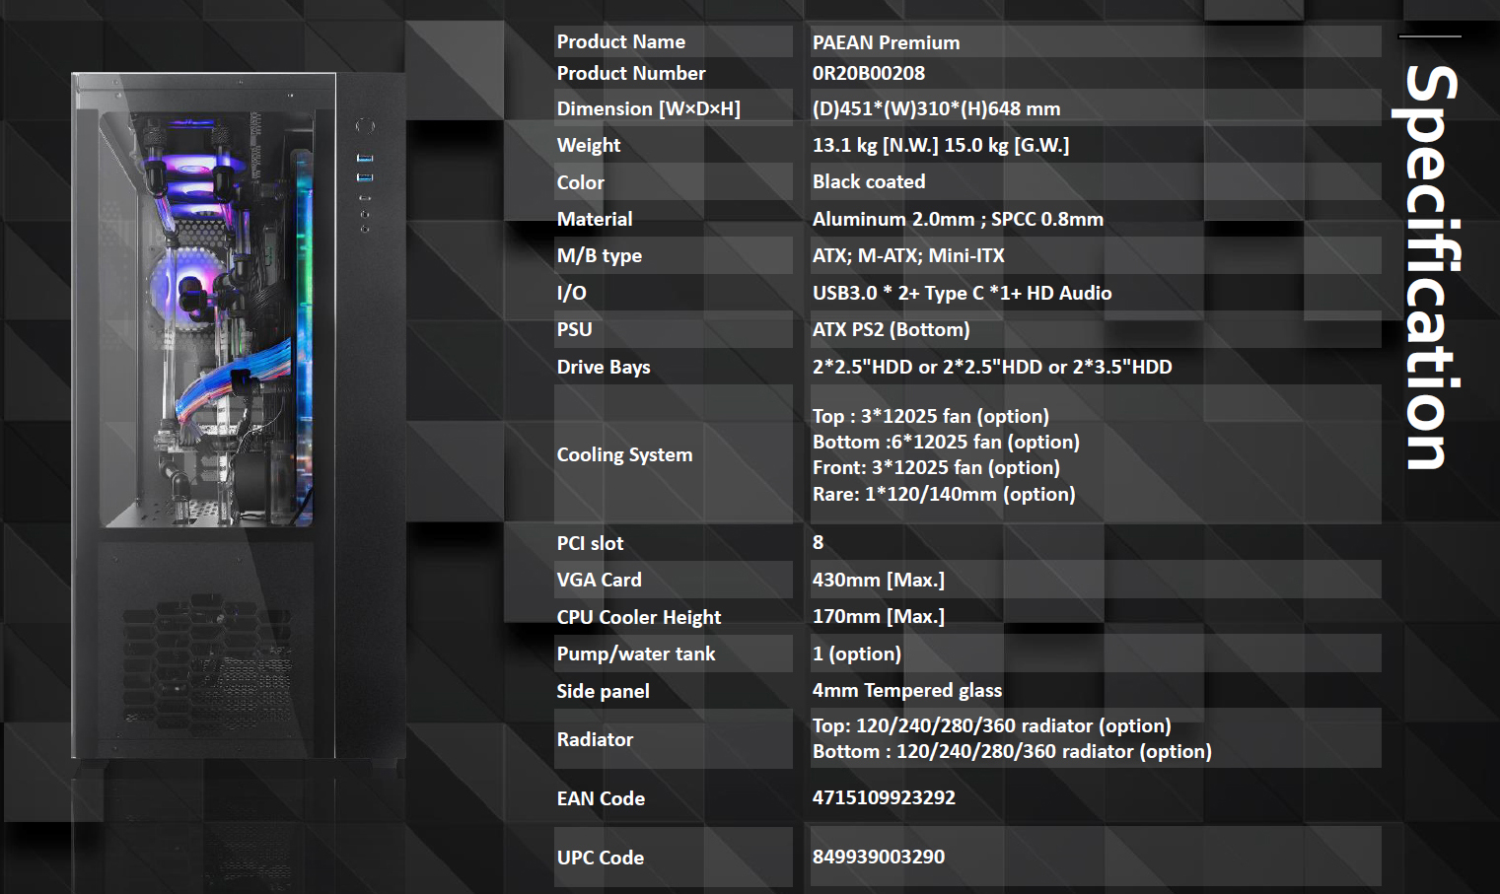Click the 'UPC Code' label
1500x894 pixels.
(600, 858)
